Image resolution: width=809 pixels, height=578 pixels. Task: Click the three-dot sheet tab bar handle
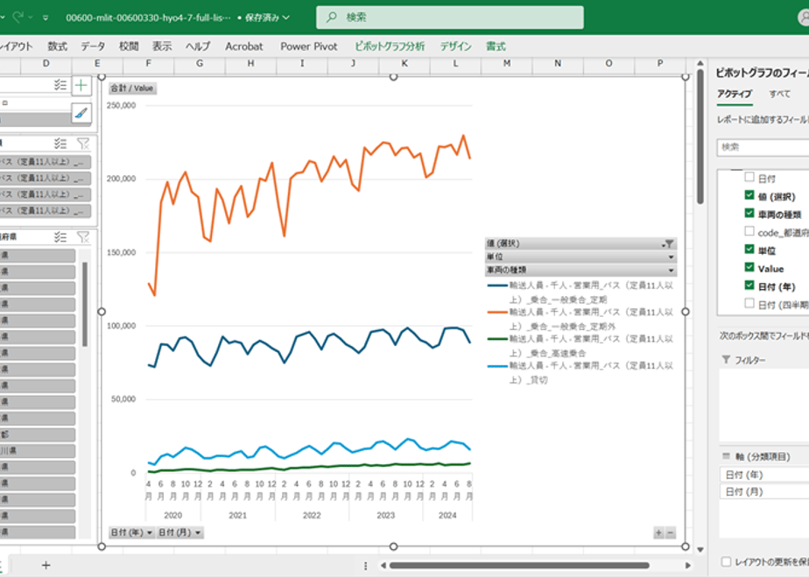coord(365,566)
